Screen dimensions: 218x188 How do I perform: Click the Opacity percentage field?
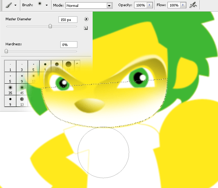pyautogui.click(x=140, y=5)
